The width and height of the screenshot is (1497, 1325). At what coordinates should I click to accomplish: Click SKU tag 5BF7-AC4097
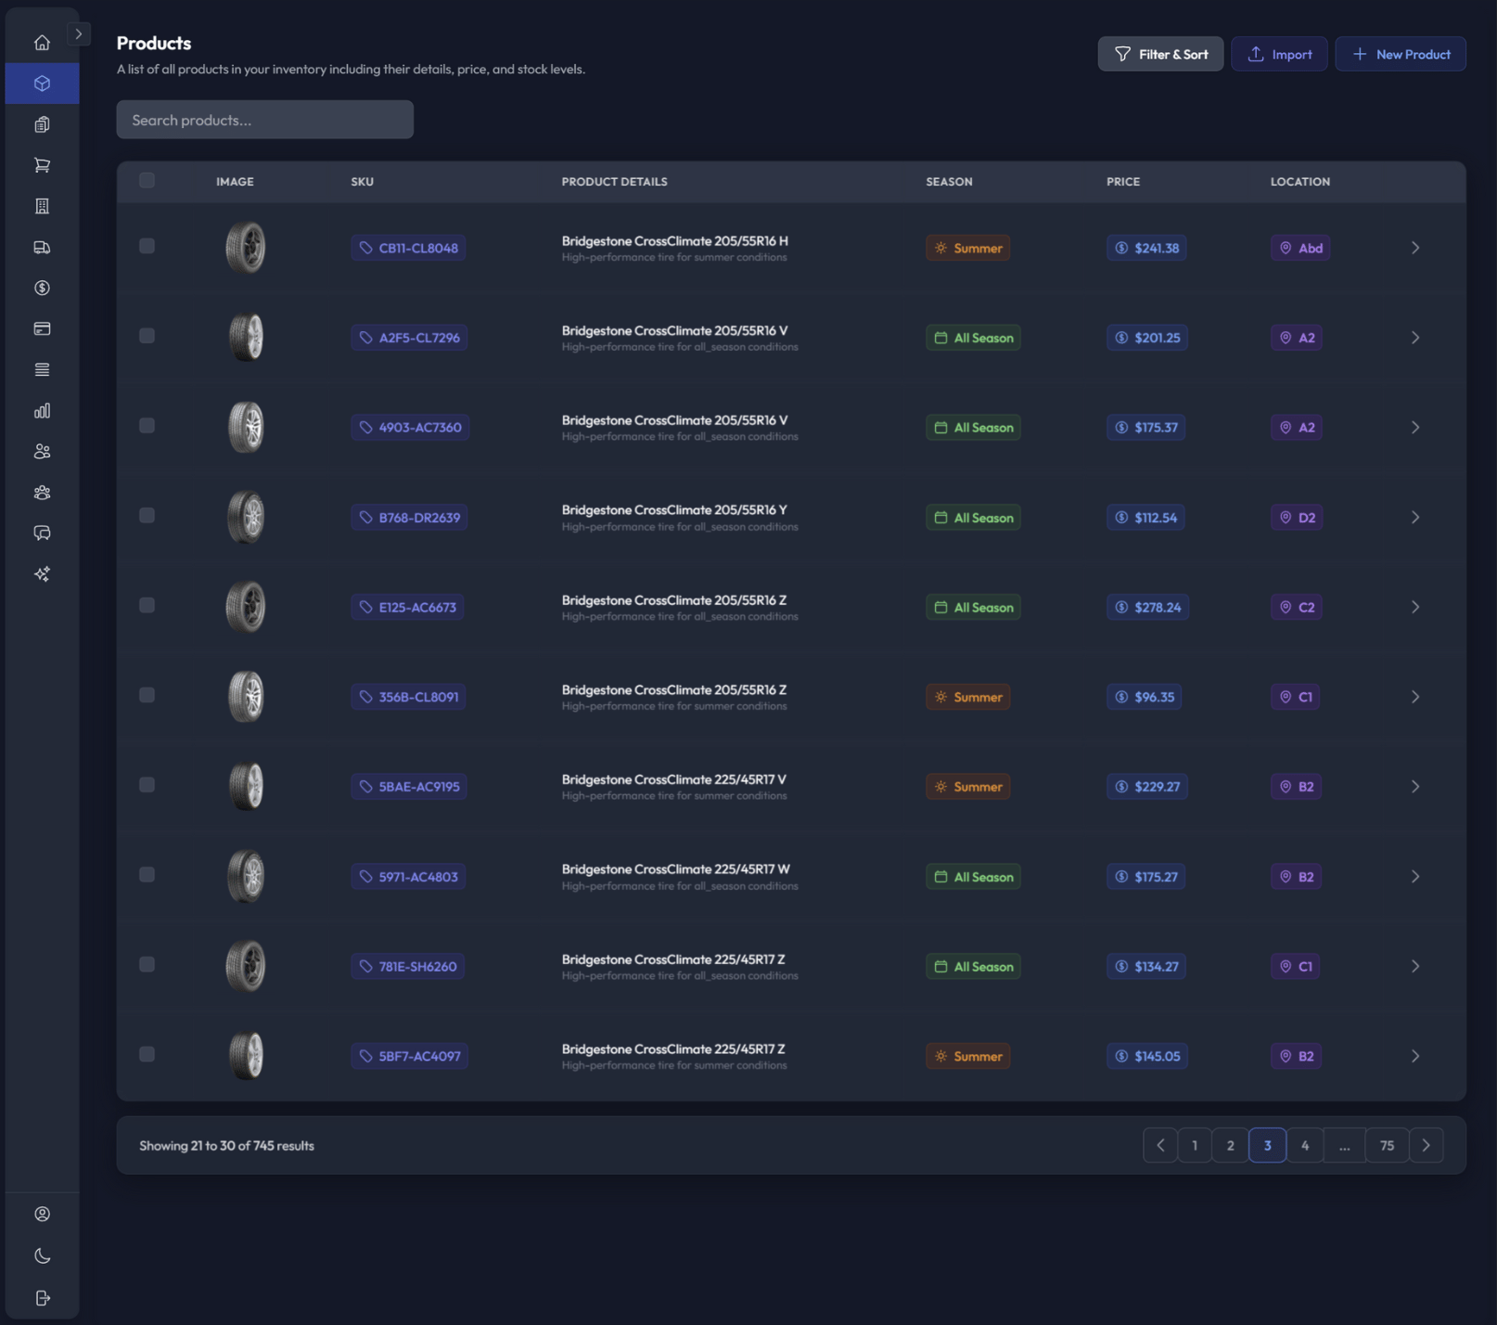(x=409, y=1056)
